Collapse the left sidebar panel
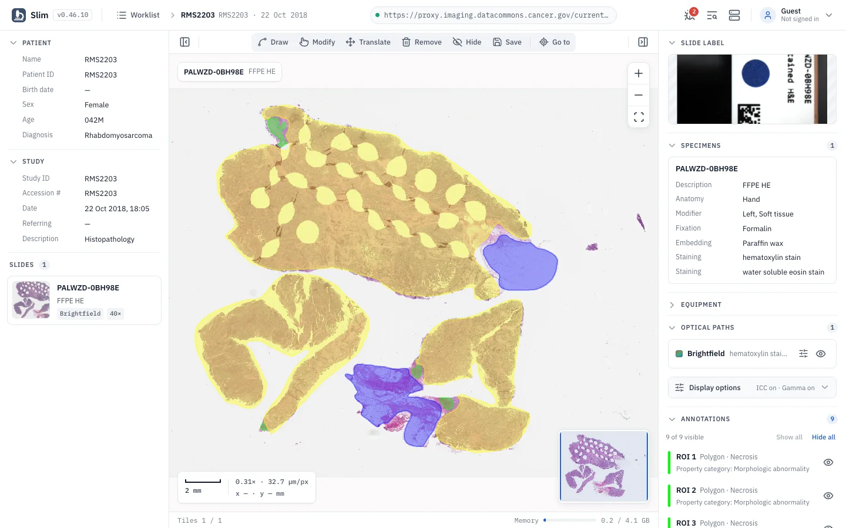 (185, 42)
